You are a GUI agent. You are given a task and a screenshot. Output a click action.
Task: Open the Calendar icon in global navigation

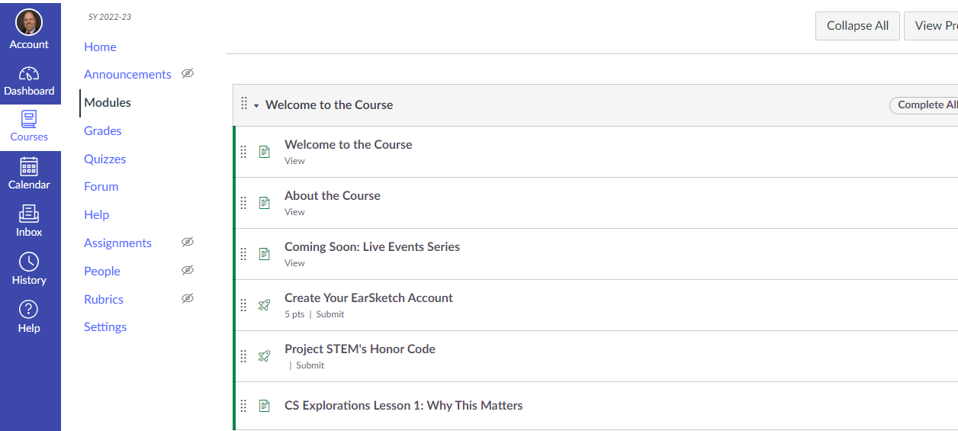click(29, 167)
